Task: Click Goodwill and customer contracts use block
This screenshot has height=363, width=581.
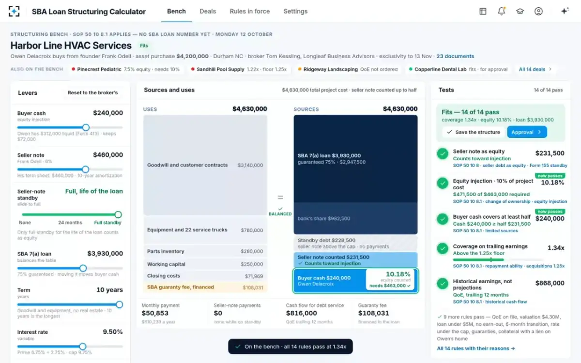Action: pyautogui.click(x=205, y=165)
